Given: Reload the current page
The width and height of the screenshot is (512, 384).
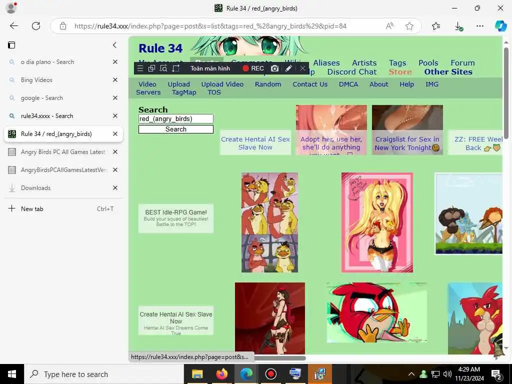Looking at the screenshot, I should [36, 26].
